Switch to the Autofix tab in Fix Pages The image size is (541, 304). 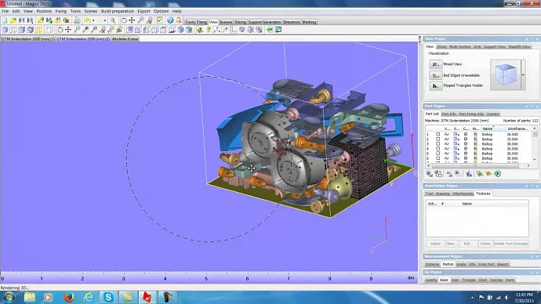pyautogui.click(x=430, y=280)
